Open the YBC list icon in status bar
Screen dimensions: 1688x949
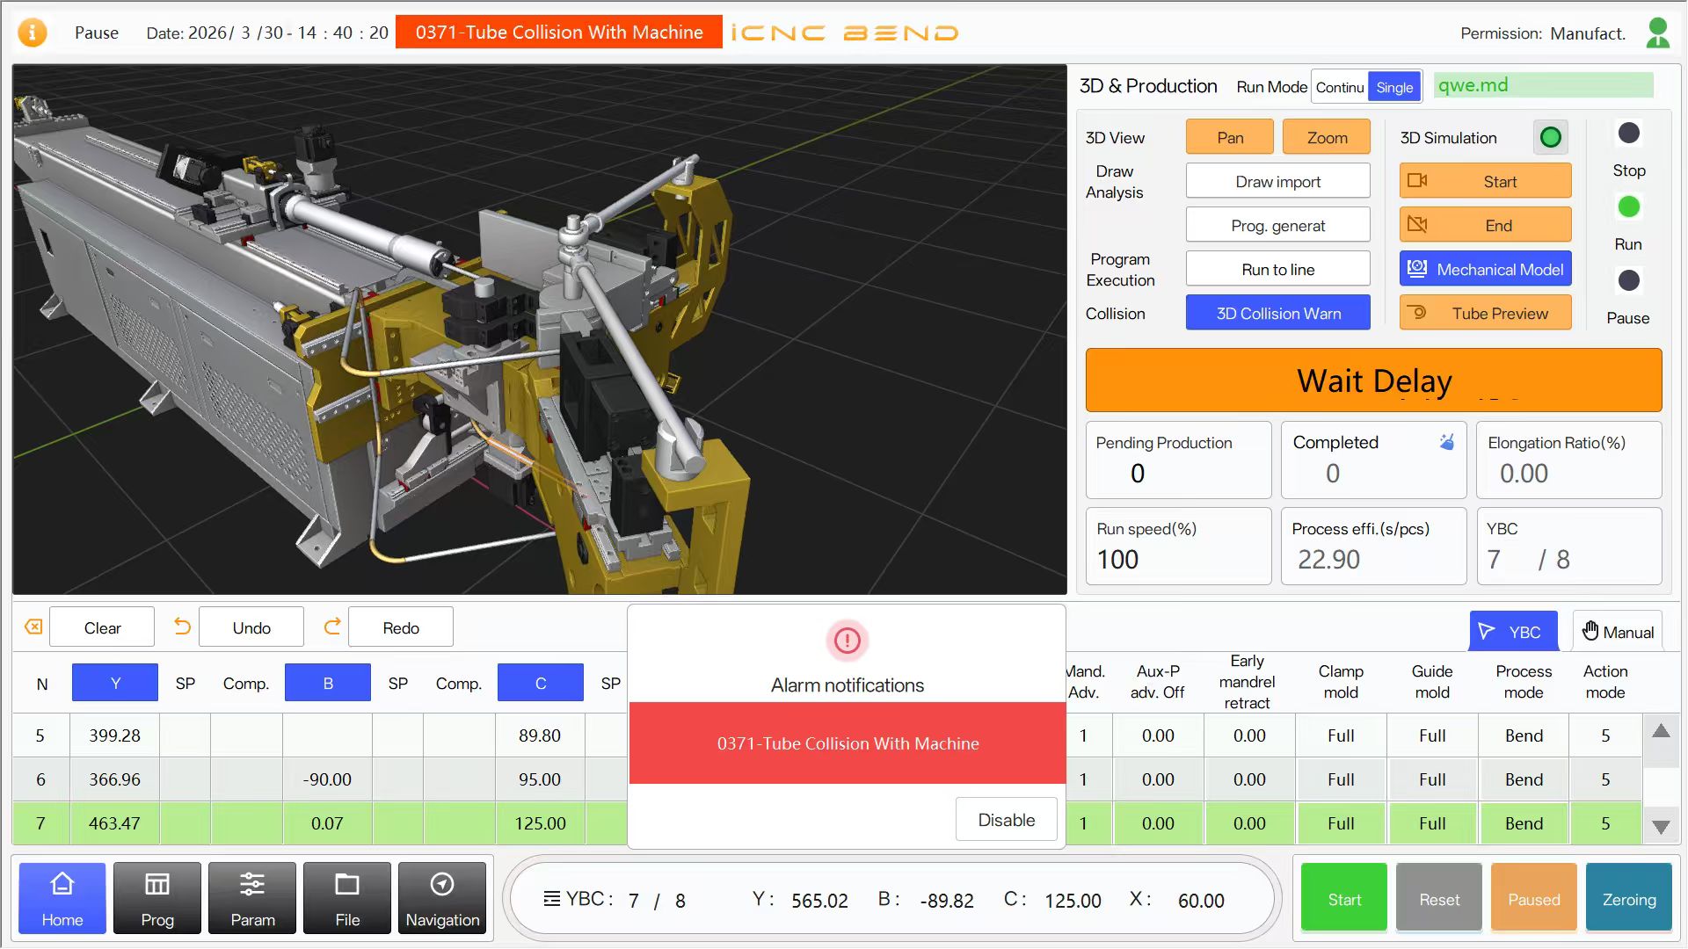(x=552, y=899)
